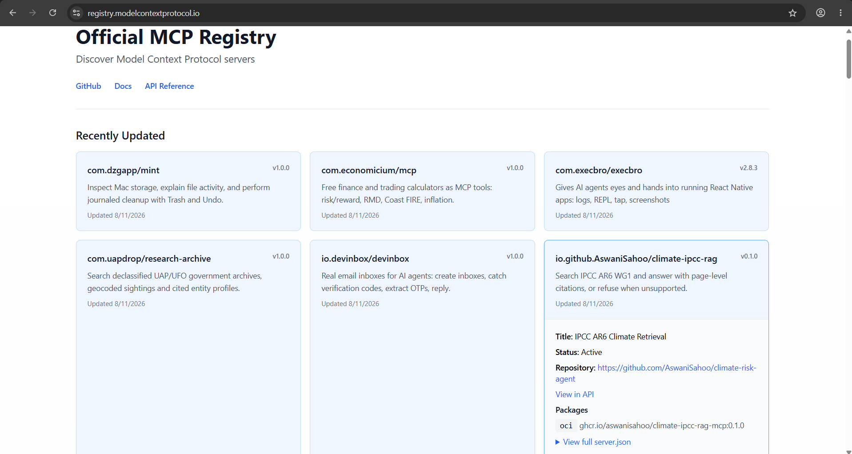Expand View full server.json

593,442
